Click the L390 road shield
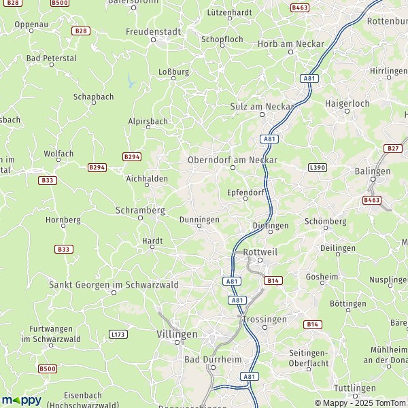Viewport: 408px width, 408px height. pyautogui.click(x=318, y=167)
